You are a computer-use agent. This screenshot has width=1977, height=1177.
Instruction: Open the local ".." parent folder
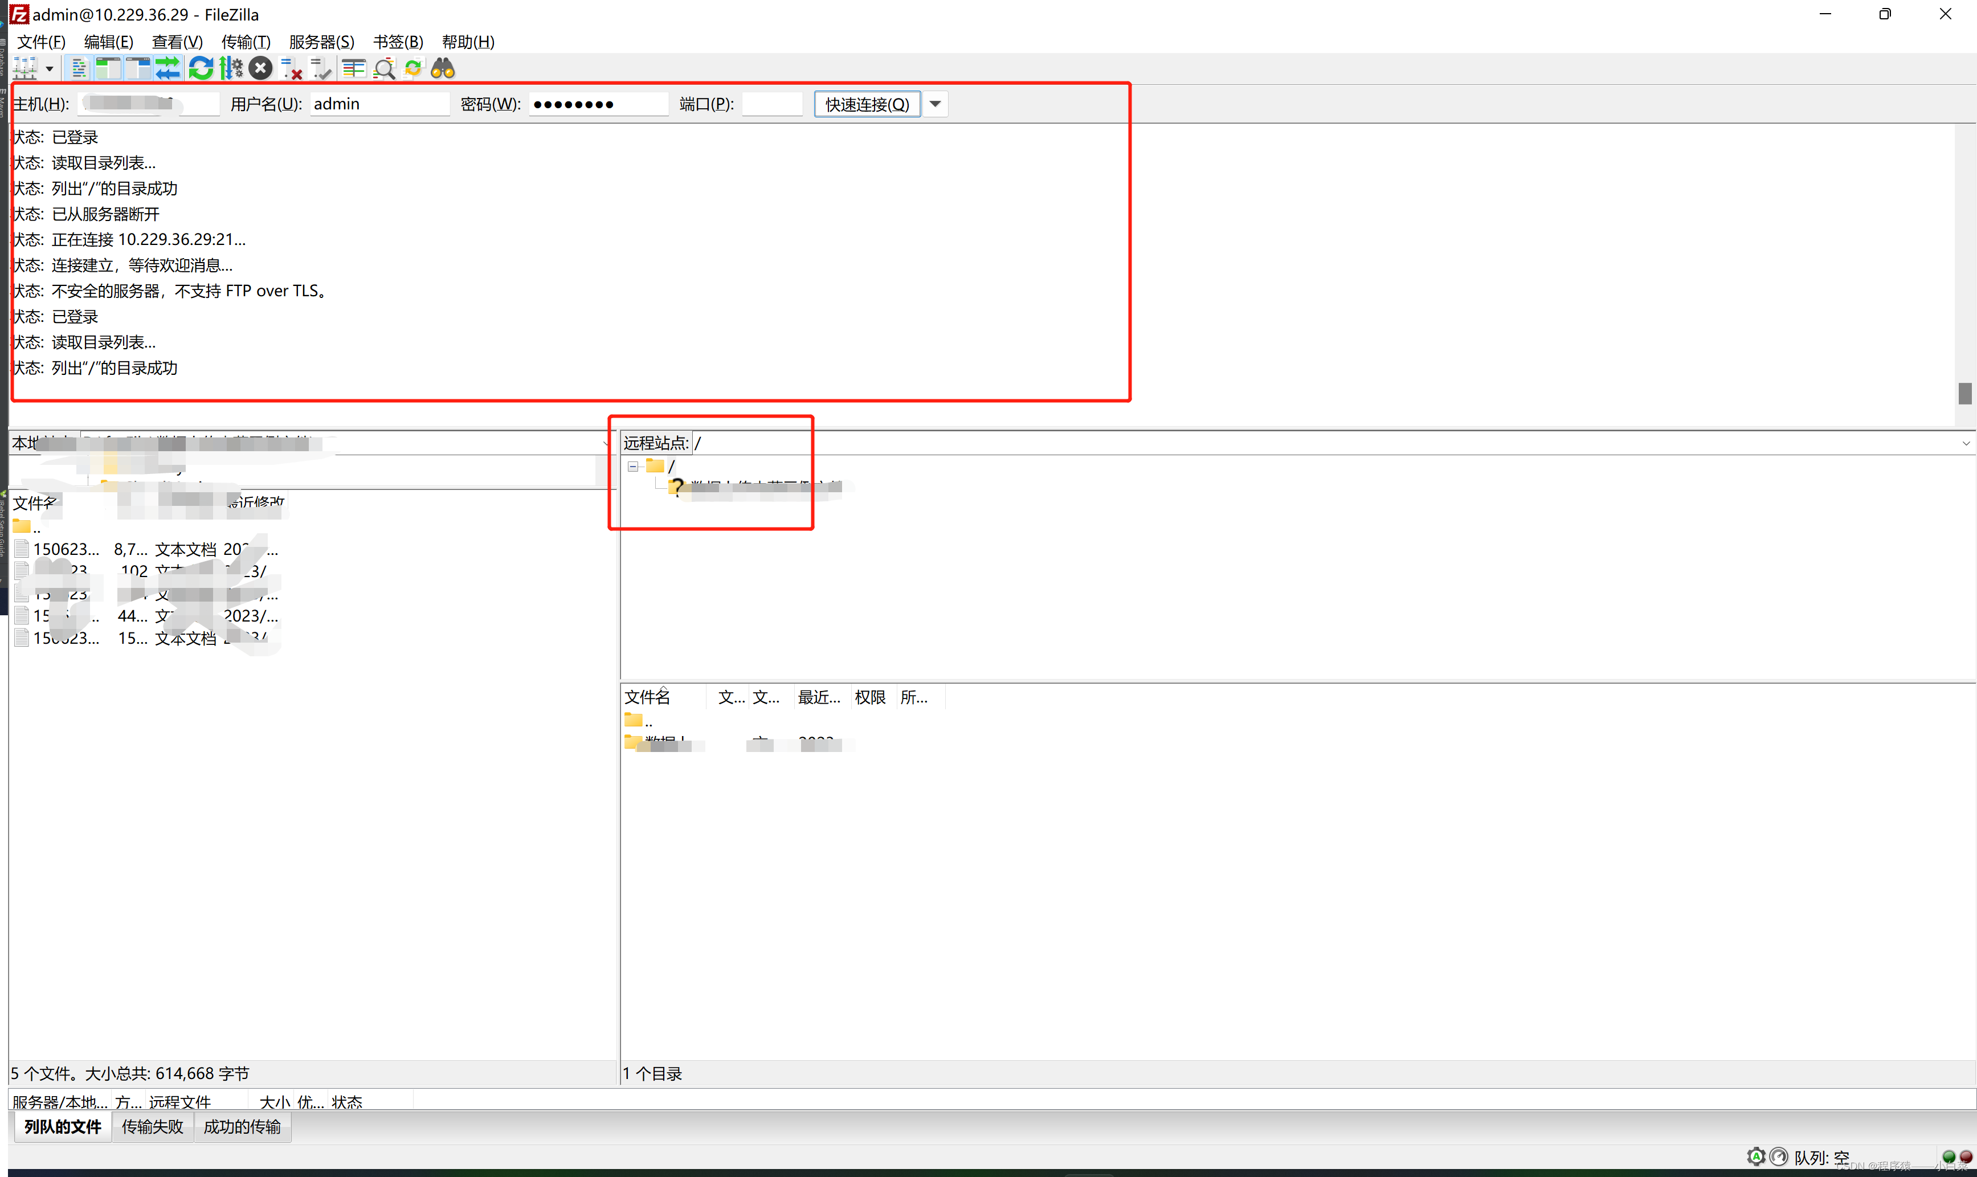click(x=27, y=526)
